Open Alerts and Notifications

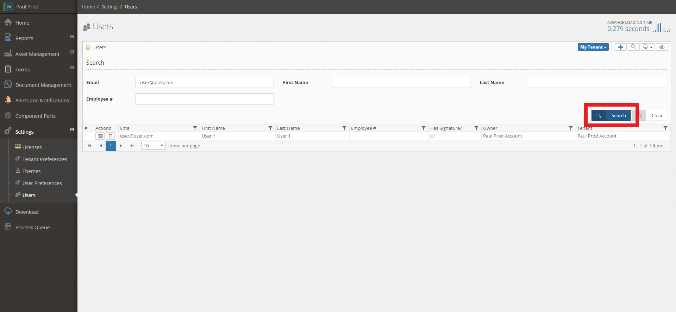pyautogui.click(x=42, y=101)
